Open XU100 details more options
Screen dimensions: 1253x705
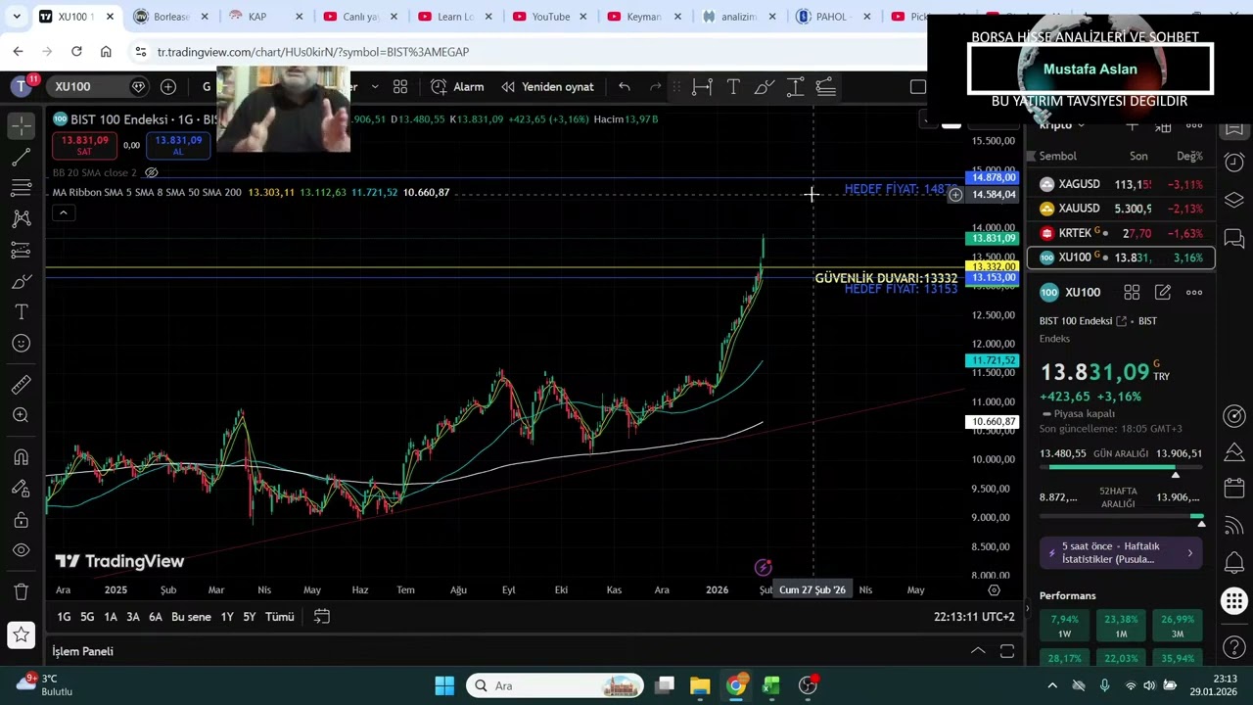coord(1194,292)
